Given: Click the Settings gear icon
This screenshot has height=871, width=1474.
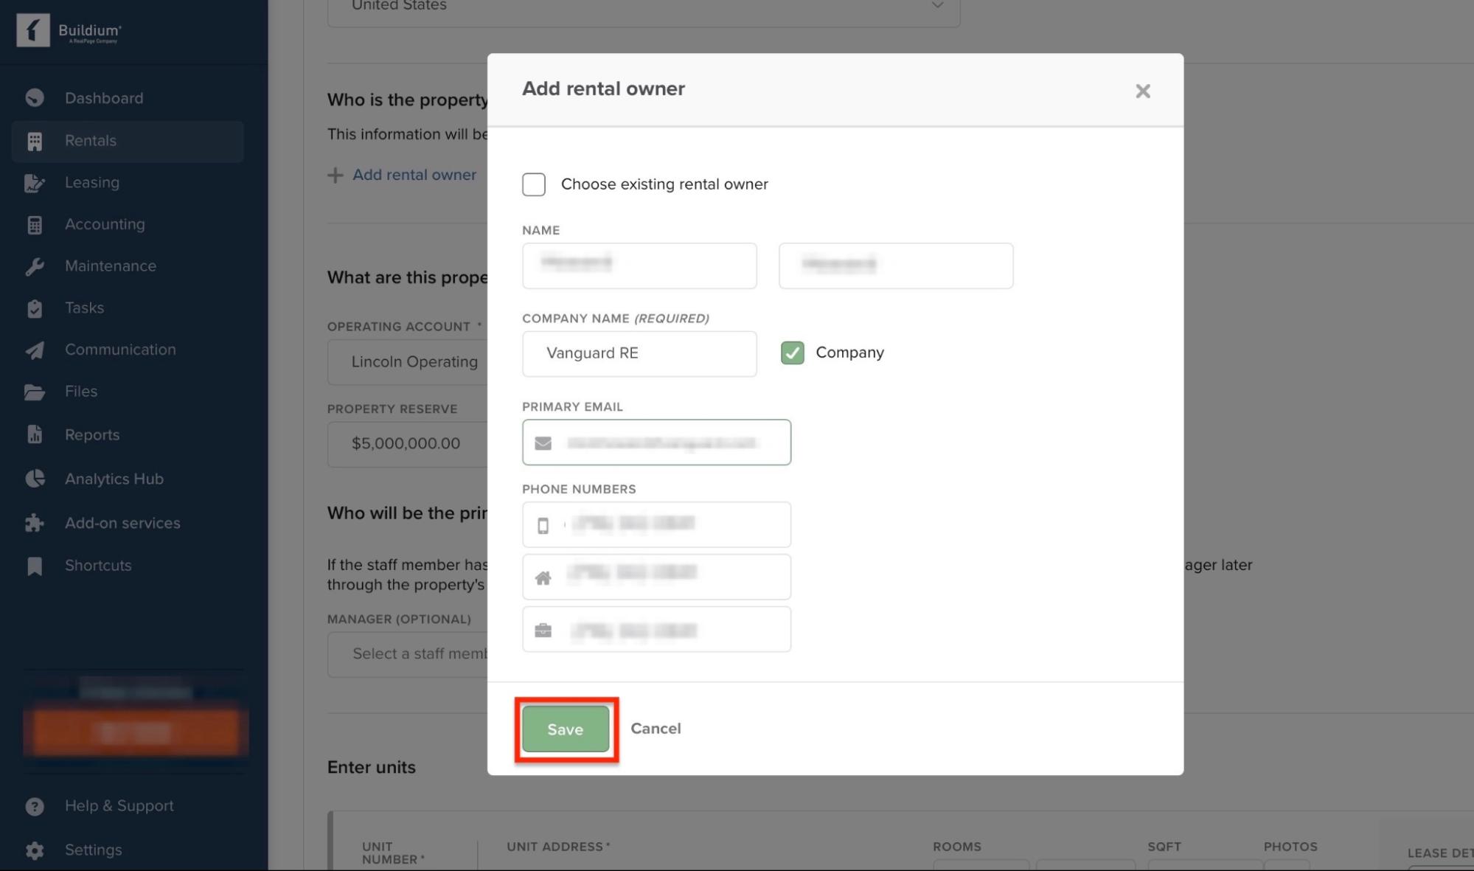Looking at the screenshot, I should (x=35, y=850).
